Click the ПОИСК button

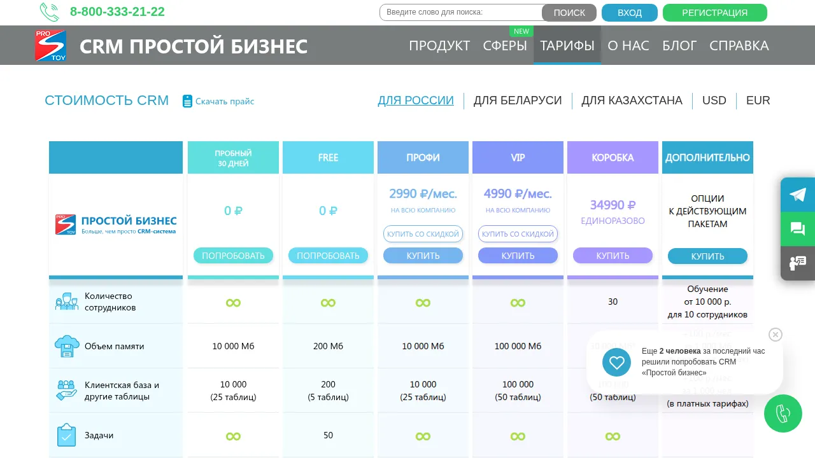click(569, 13)
